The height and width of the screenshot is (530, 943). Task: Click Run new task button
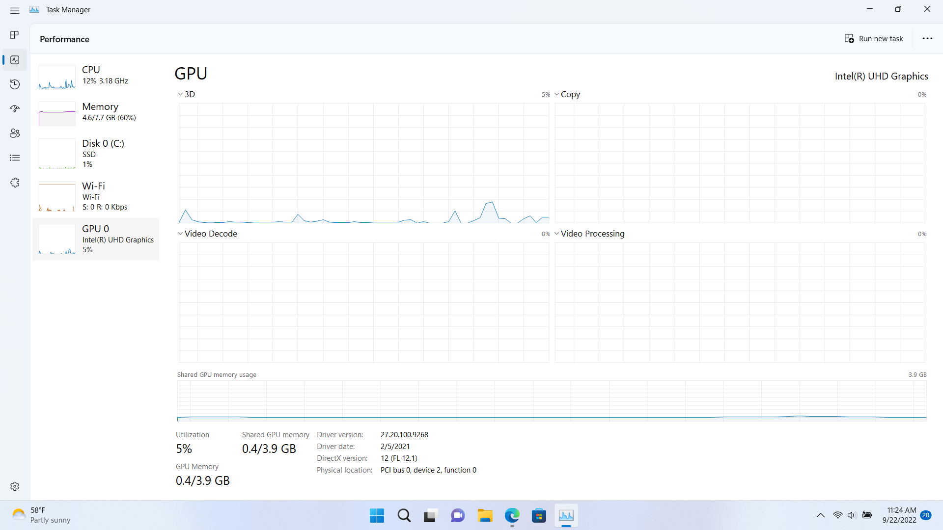[x=874, y=39]
